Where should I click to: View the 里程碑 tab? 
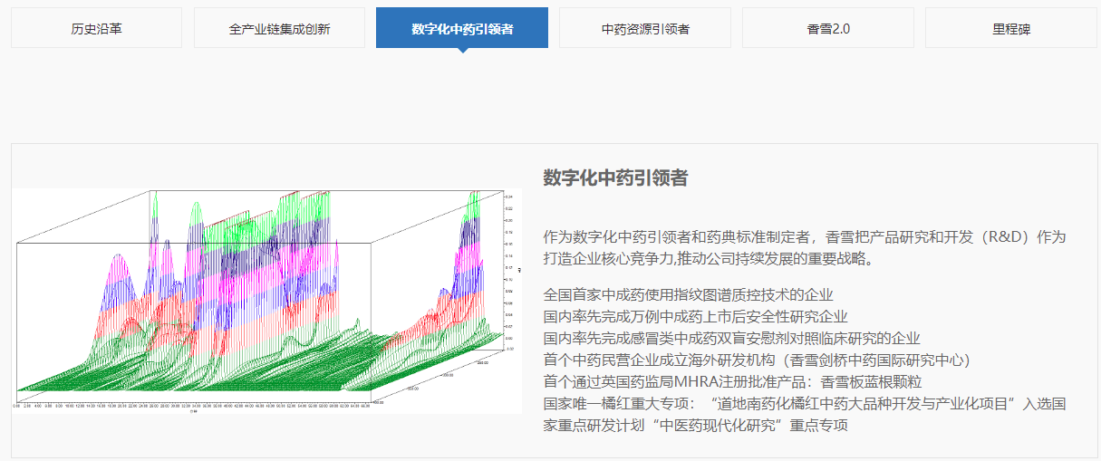1011,28
